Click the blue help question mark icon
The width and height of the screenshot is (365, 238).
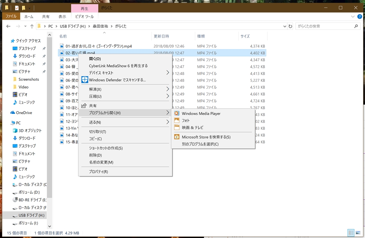tap(360, 16)
